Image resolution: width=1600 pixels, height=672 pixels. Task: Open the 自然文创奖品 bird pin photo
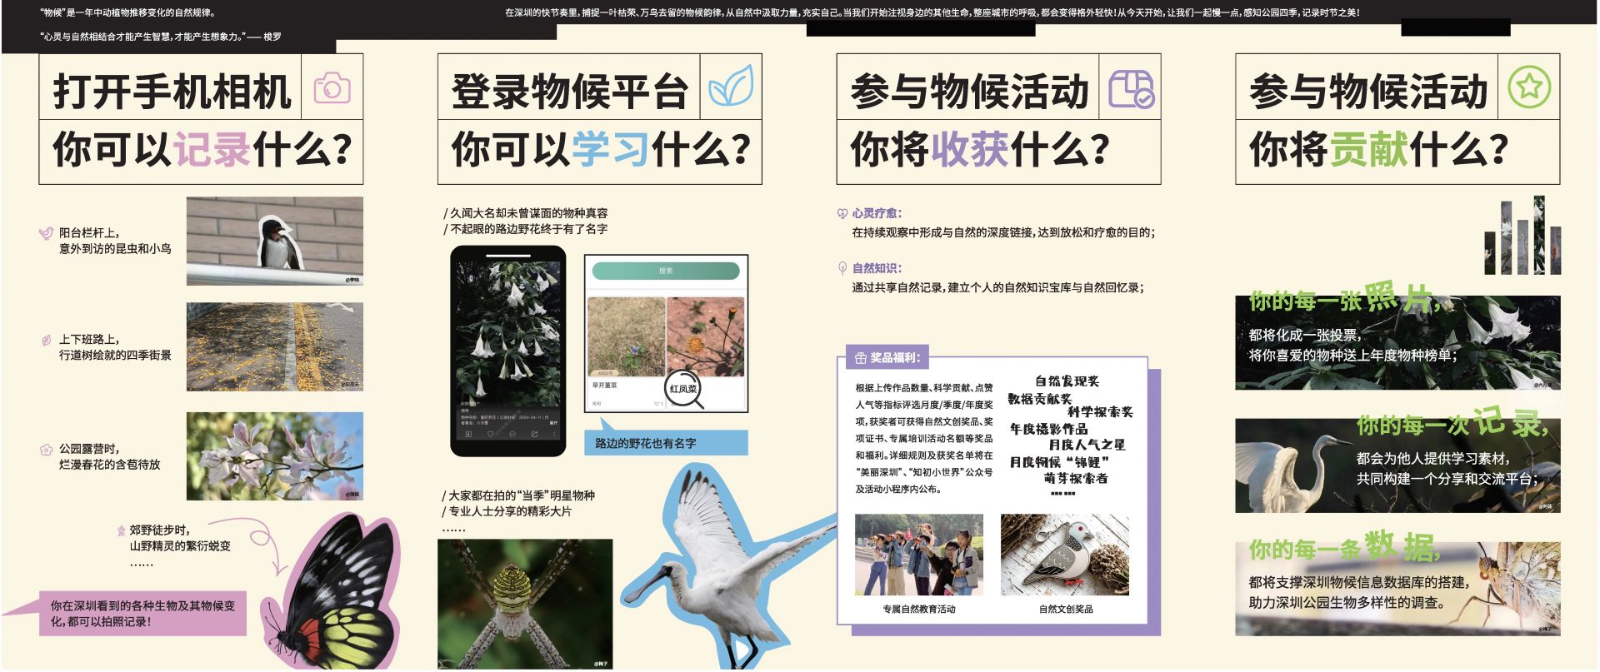[x=1064, y=555]
